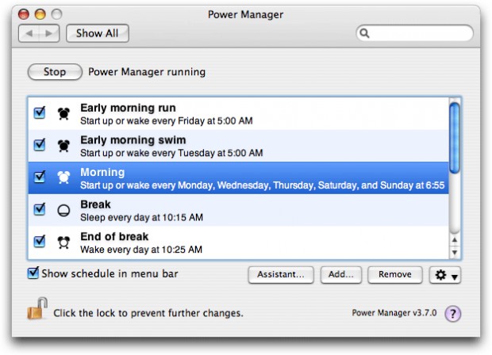
Task: Click the scroll up arrow of event list
Action: coord(455,239)
